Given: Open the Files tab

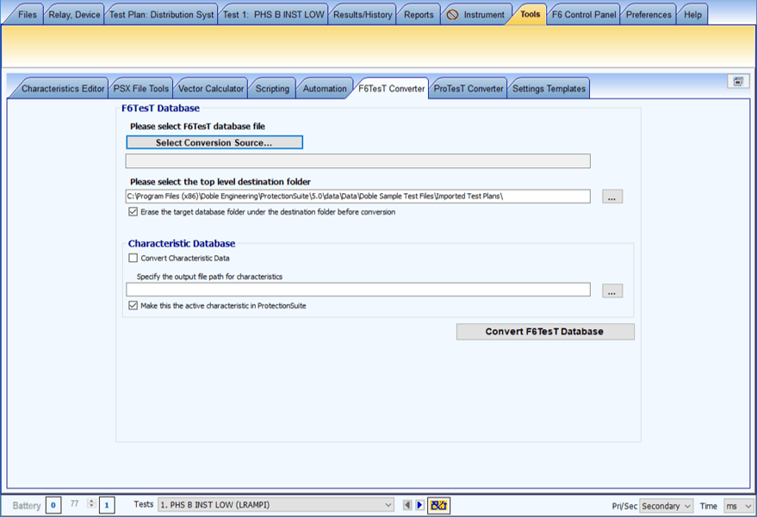Looking at the screenshot, I should [27, 15].
